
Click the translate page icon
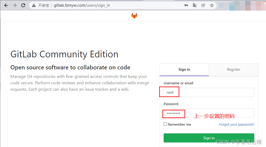pos(195,5)
